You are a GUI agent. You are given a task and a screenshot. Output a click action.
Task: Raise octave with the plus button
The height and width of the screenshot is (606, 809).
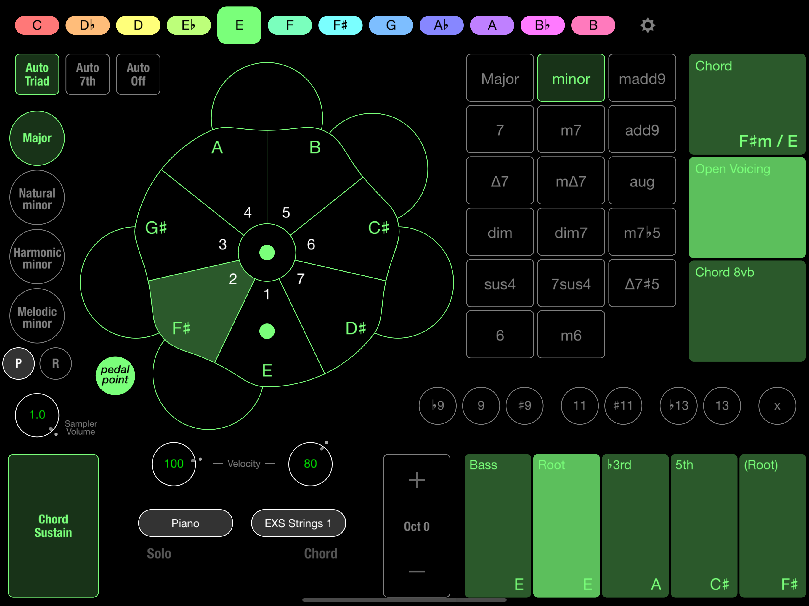(417, 480)
